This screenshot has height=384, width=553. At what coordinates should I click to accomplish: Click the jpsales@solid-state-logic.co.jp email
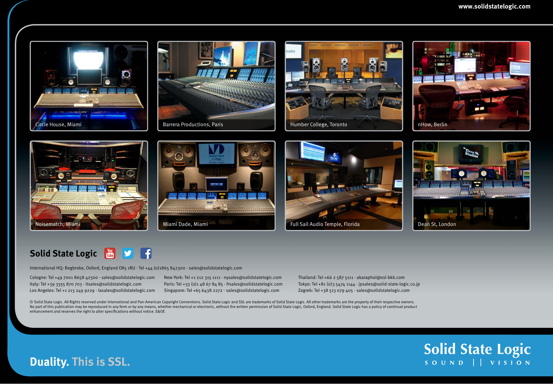[389, 284]
